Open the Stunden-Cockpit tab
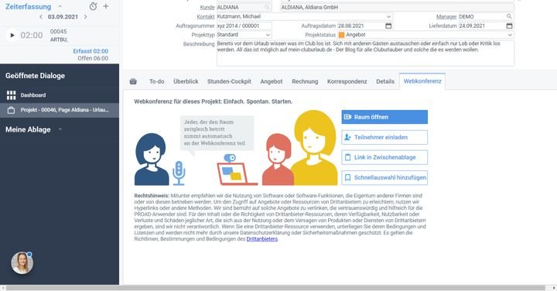This screenshot has height=291, width=557. point(229,81)
